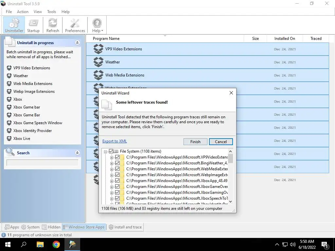The width and height of the screenshot is (335, 251).
Task: Expand the XboxApp folder node
Action: [x=112, y=181]
